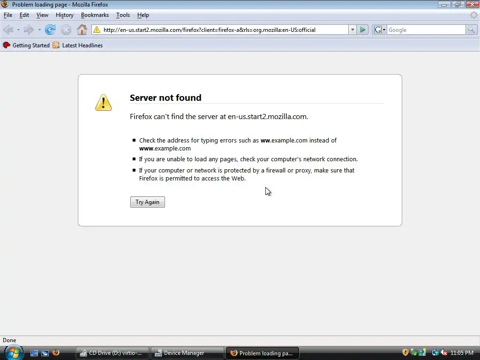Click the Firefox throbber activity indicator
Viewport: 480px width, 360px height.
[x=474, y=15]
